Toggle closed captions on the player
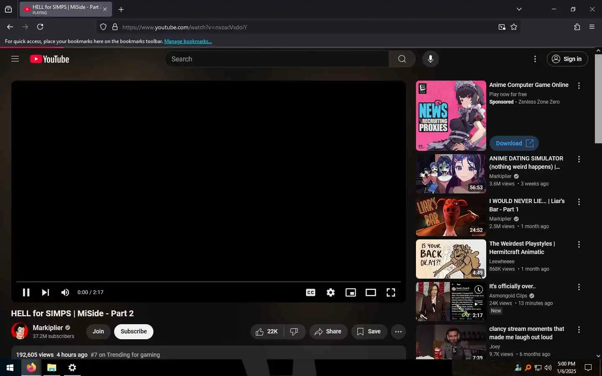Screen dimensions: 602x376 pyautogui.click(x=311, y=292)
